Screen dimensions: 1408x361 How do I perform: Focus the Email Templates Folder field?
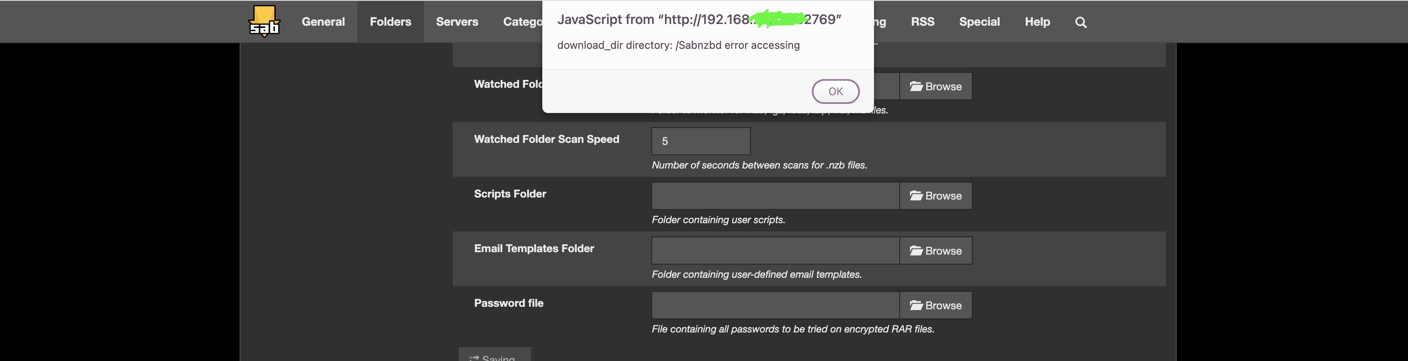coord(776,251)
